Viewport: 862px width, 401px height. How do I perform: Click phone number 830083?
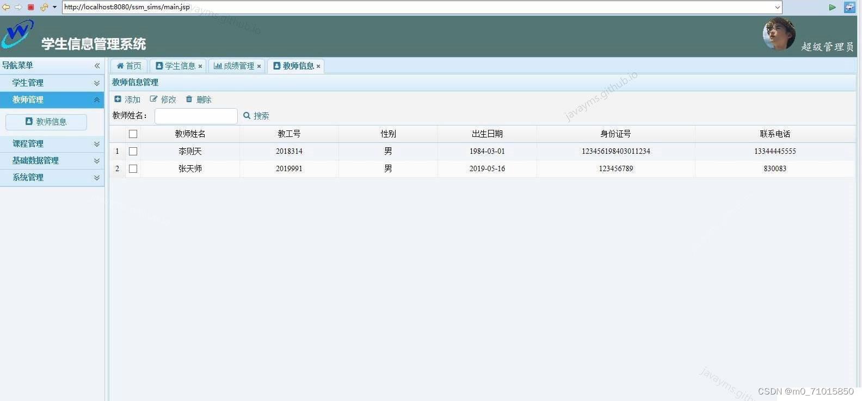pyautogui.click(x=775, y=168)
